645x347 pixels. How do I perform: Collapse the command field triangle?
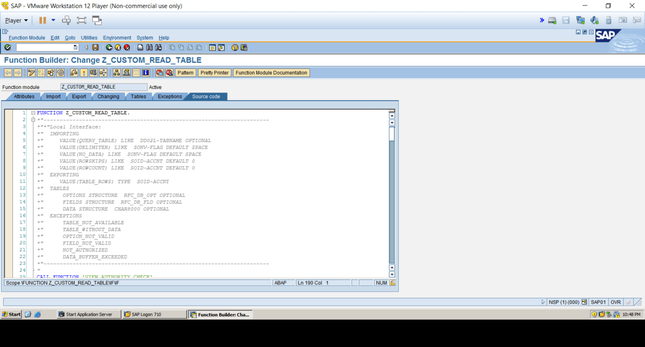(x=86, y=48)
